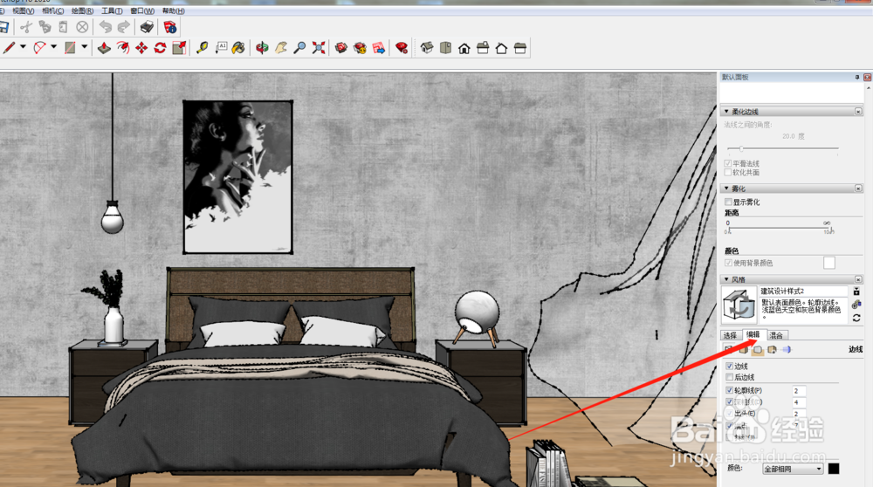873x487 pixels.
Task: Click the Cut scissors icon
Action: coord(25,27)
